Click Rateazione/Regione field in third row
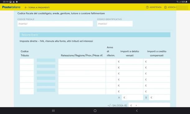 82,74
